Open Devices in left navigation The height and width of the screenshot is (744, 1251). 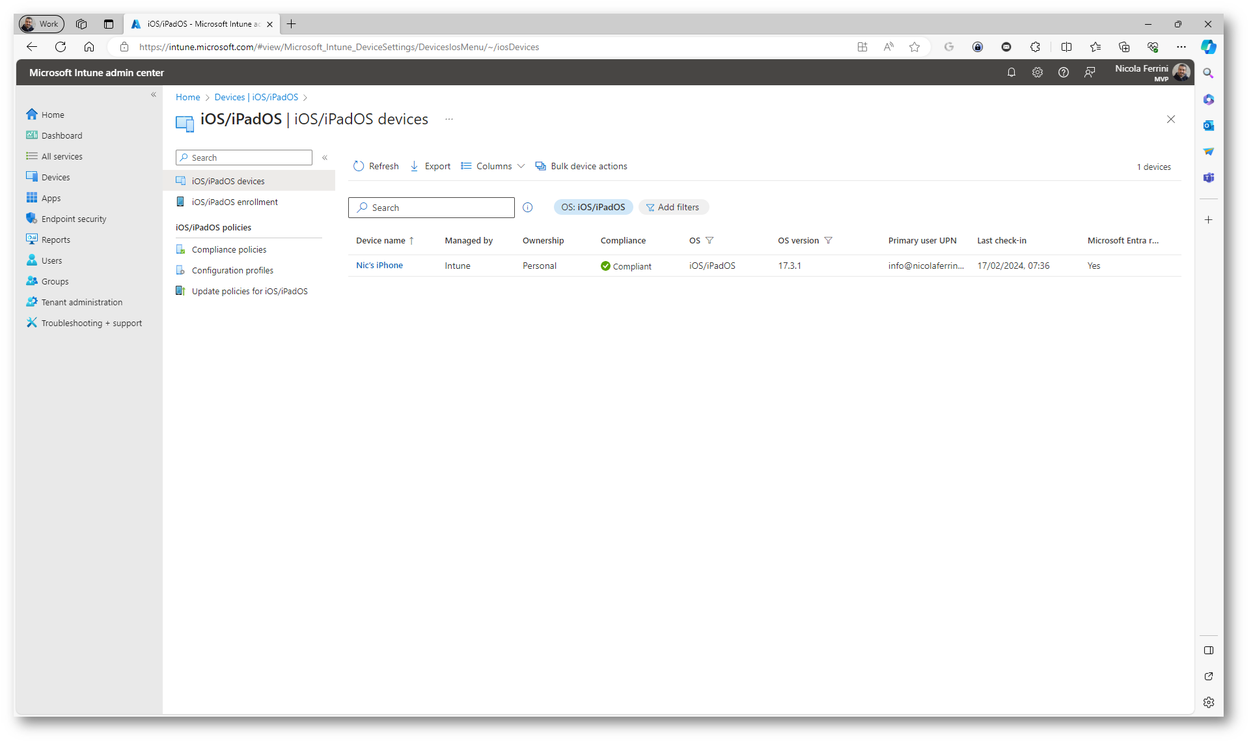click(48, 177)
